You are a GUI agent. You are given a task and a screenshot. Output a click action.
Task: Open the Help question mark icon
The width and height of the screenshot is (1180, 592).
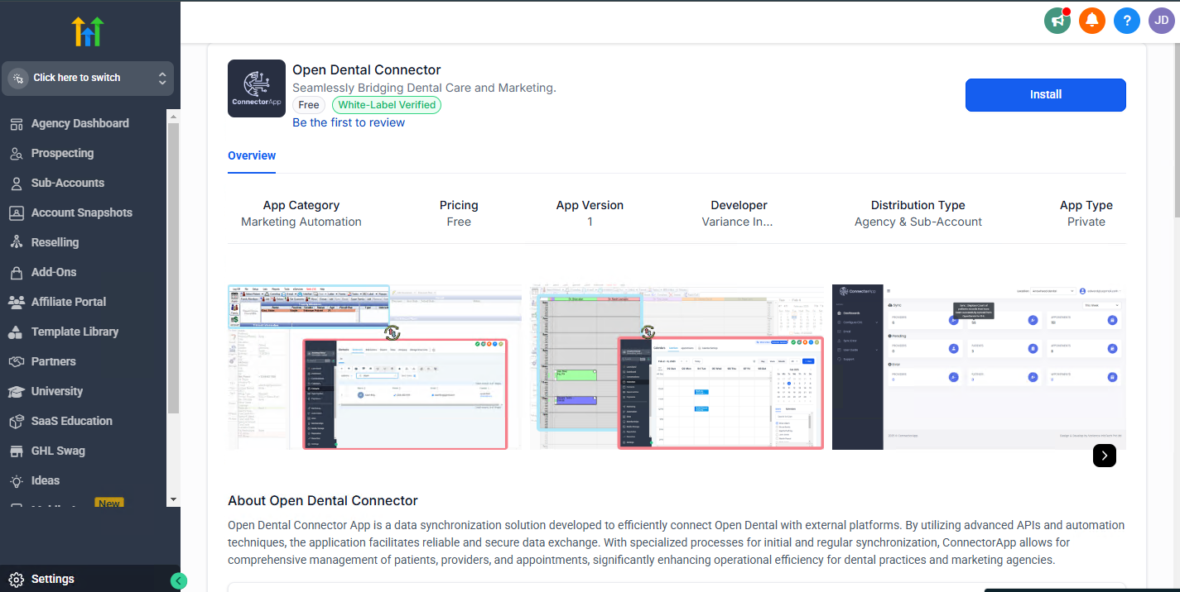coord(1127,21)
